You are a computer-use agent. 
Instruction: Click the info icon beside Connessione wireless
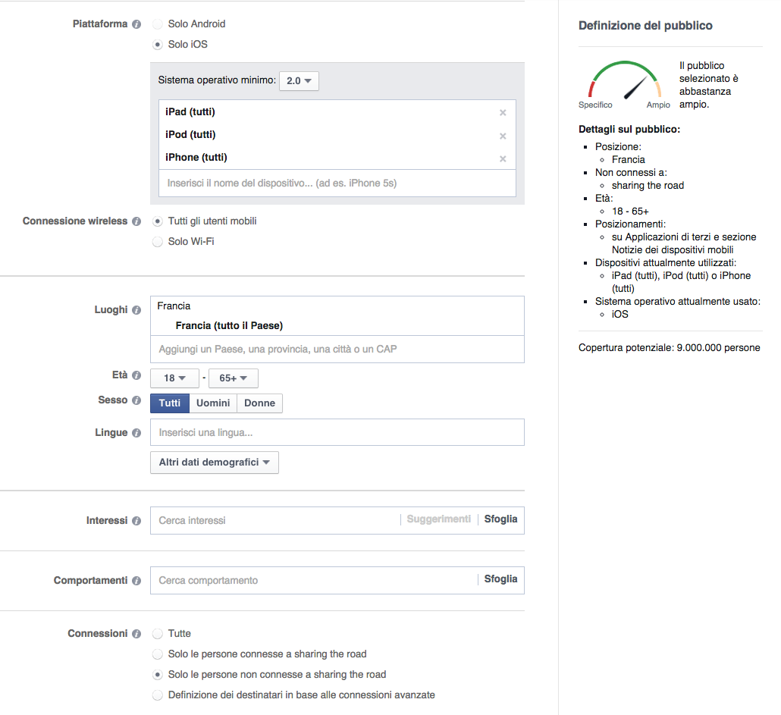(x=136, y=221)
